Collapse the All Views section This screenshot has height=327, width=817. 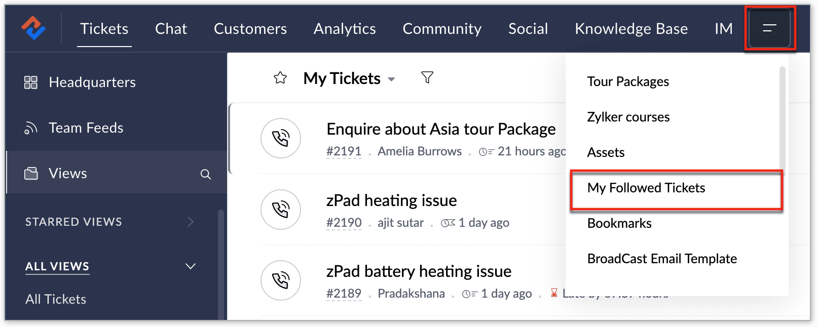coord(190,266)
